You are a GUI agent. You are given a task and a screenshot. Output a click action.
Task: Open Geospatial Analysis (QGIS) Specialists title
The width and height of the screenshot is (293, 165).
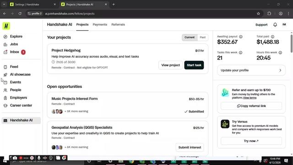[82, 127]
